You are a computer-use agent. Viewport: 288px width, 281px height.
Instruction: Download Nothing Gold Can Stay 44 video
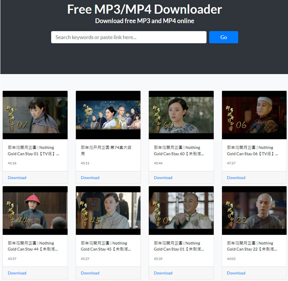pos(17,273)
